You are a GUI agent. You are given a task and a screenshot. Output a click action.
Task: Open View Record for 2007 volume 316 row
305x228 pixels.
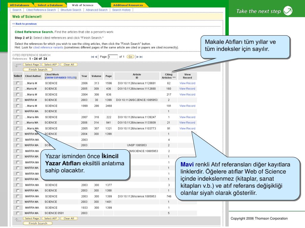pyautogui.click(x=187, y=117)
